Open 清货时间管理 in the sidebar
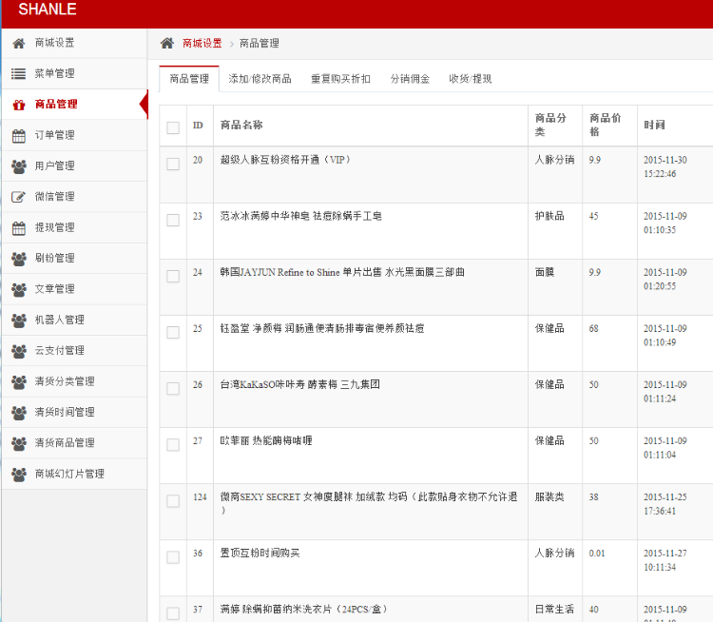Viewport: 713px width, 622px height. (x=74, y=413)
